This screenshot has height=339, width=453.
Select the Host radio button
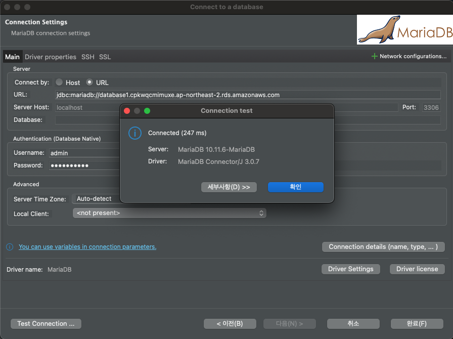(x=59, y=82)
